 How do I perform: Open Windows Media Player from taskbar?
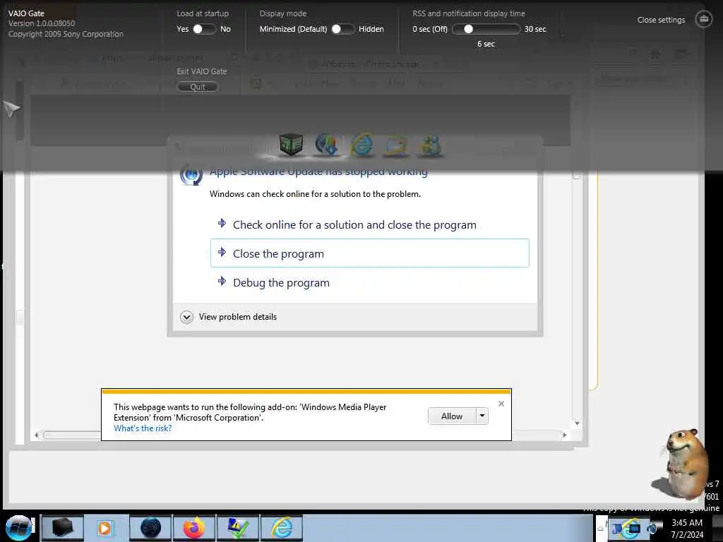click(107, 528)
